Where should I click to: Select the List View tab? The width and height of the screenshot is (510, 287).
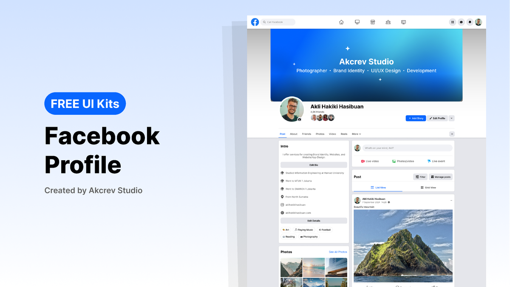pos(378,188)
